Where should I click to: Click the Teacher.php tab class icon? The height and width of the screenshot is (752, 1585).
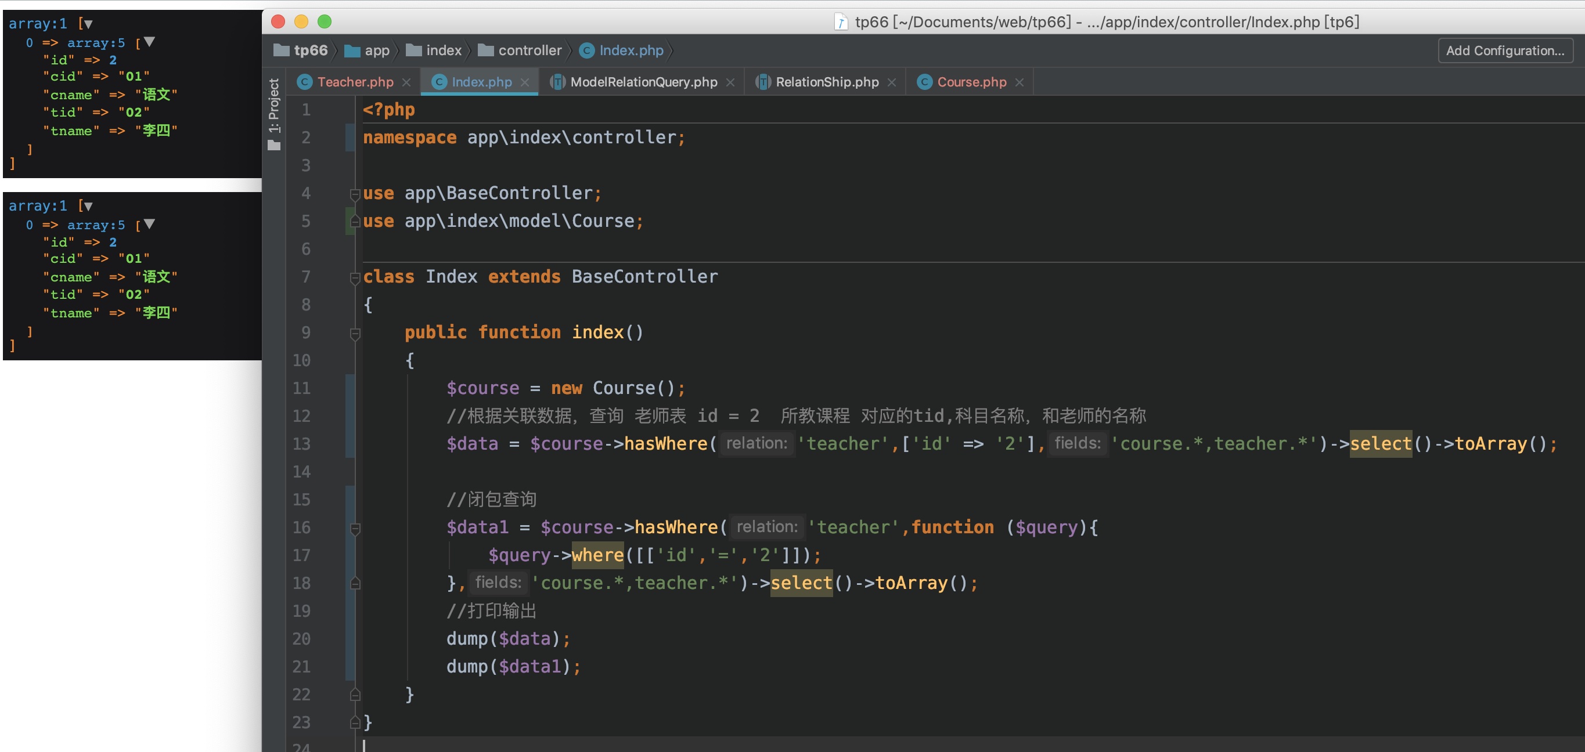pos(305,82)
